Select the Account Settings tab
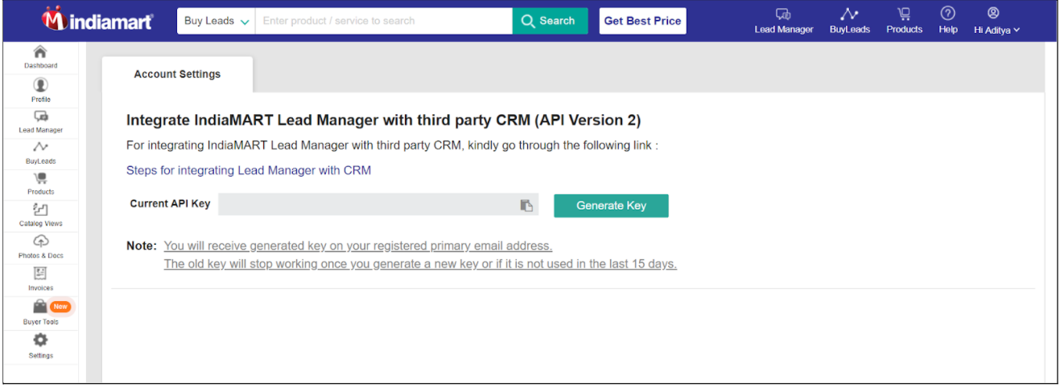The height and width of the screenshot is (387, 1060). [x=177, y=74]
